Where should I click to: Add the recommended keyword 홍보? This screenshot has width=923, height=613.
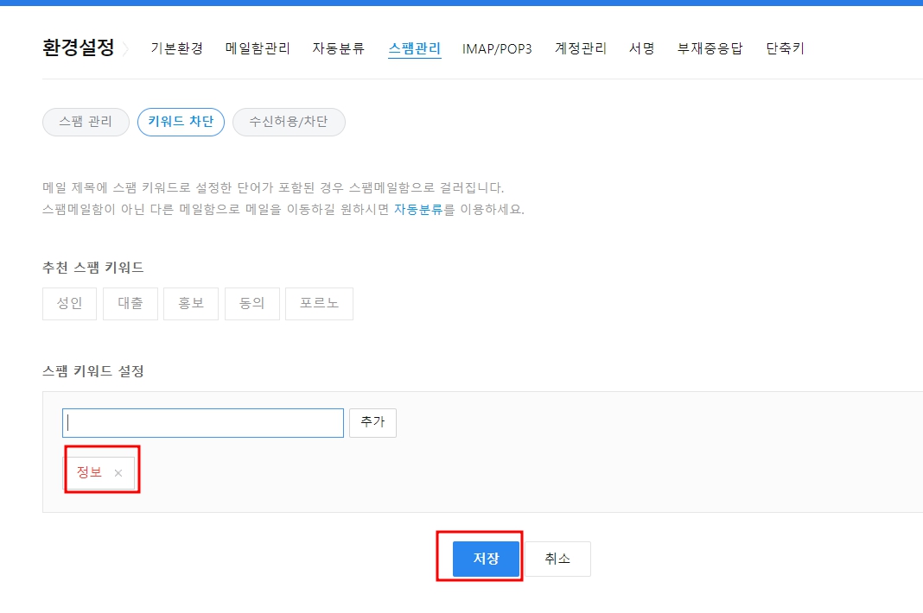click(191, 303)
